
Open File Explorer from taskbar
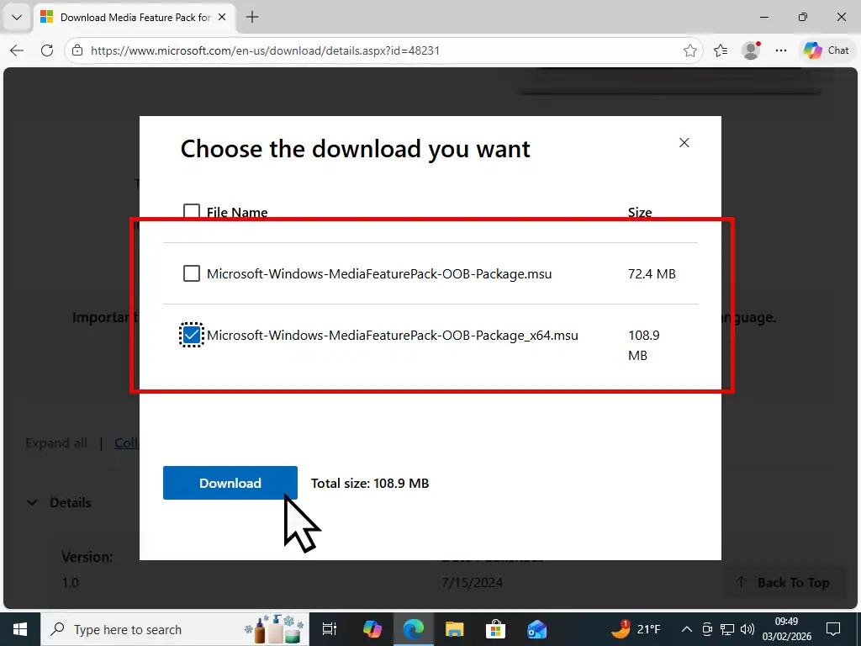point(454,629)
